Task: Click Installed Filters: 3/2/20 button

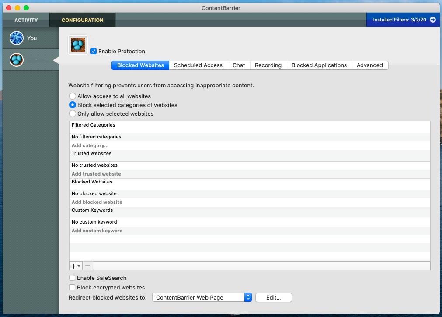Action: pyautogui.click(x=403, y=20)
